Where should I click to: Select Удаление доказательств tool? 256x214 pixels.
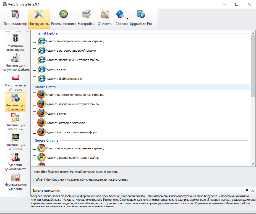15,162
